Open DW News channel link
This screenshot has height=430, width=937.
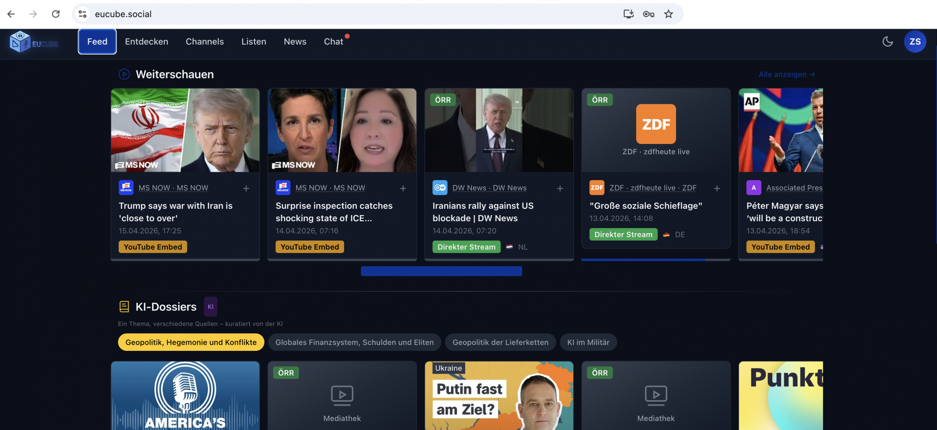pyautogui.click(x=489, y=188)
